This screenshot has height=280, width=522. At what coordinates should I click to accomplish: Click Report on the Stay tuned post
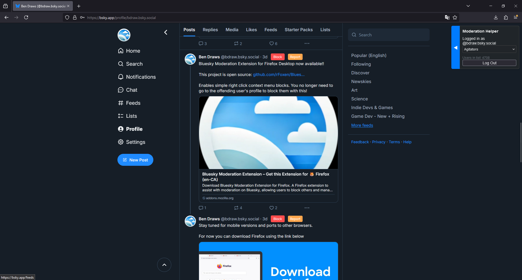(295, 219)
